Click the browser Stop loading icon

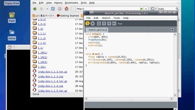click(60, 9)
